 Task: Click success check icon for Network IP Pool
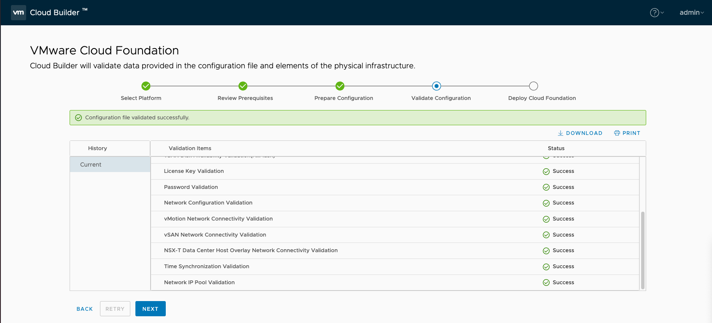point(546,283)
